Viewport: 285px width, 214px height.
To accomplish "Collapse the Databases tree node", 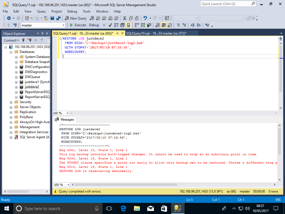I will click(11, 52).
